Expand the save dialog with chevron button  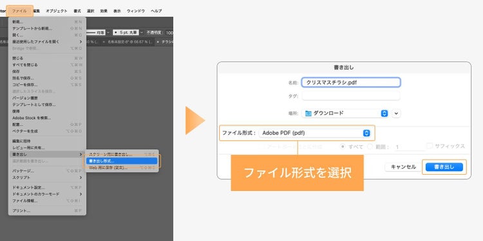click(x=397, y=113)
